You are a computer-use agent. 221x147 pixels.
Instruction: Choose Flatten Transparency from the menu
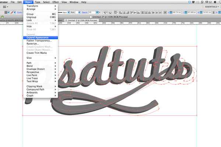coord(39,41)
